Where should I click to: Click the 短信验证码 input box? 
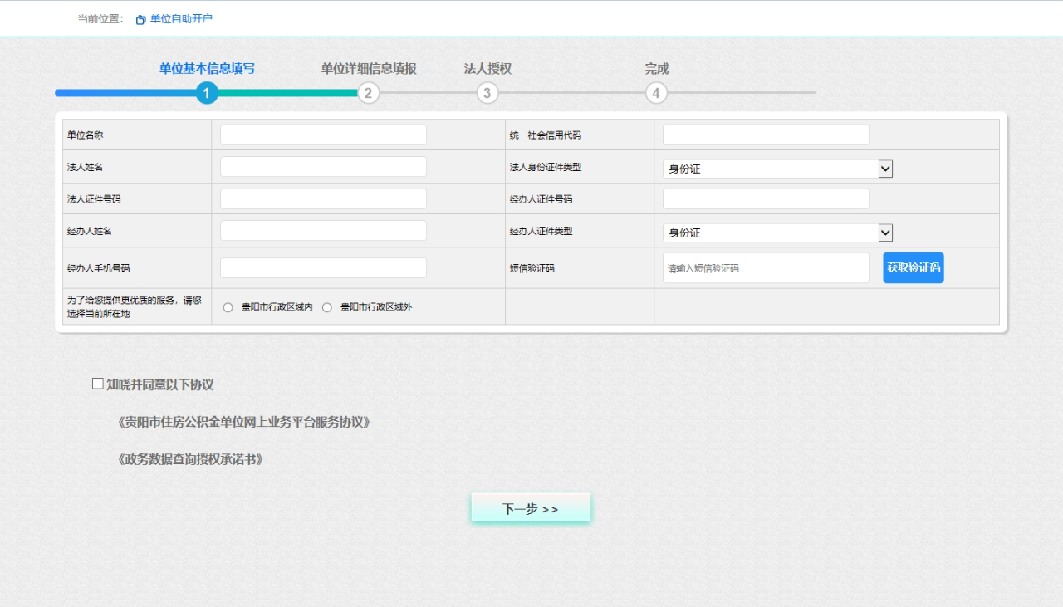[766, 268]
